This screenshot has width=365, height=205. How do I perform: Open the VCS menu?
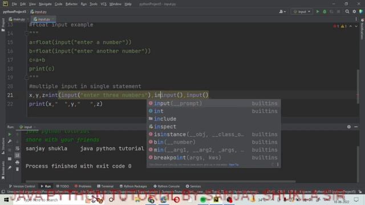click(x=103, y=4)
